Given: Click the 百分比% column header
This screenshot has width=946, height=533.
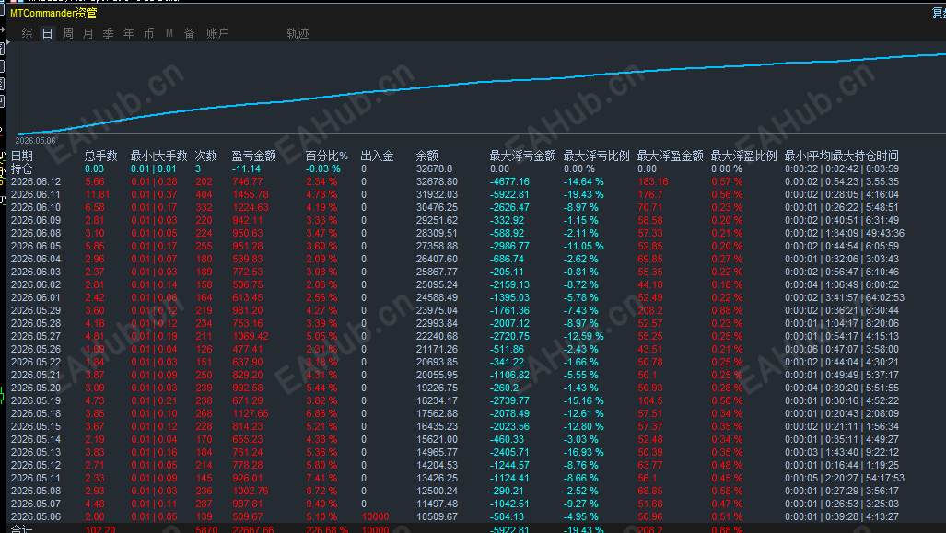Looking at the screenshot, I should click(327, 156).
